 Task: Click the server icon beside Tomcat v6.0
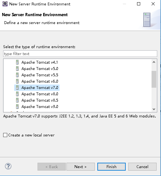(17, 81)
